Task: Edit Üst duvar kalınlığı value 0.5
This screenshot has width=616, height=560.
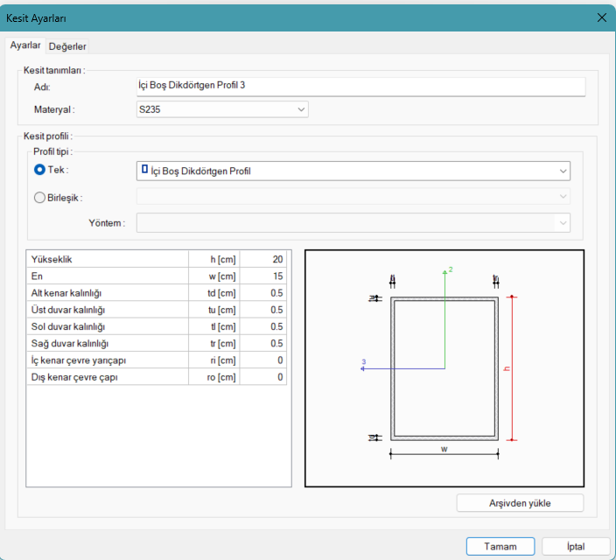Action: (x=262, y=310)
